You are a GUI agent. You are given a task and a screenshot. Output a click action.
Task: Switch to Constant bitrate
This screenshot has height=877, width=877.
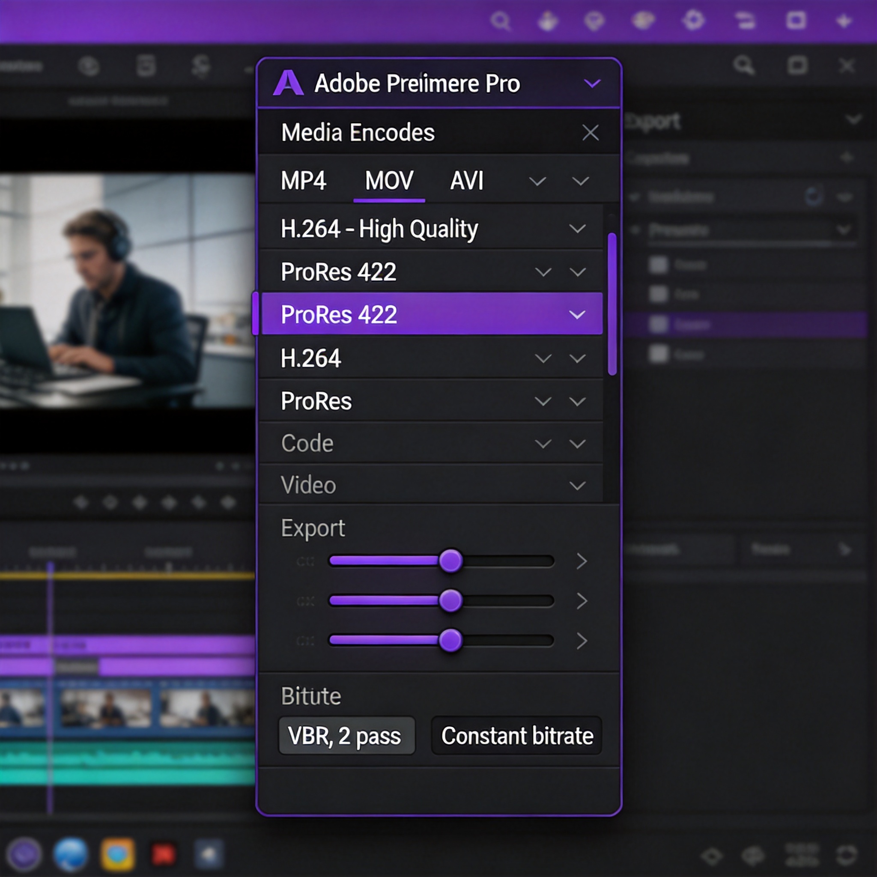tap(516, 736)
